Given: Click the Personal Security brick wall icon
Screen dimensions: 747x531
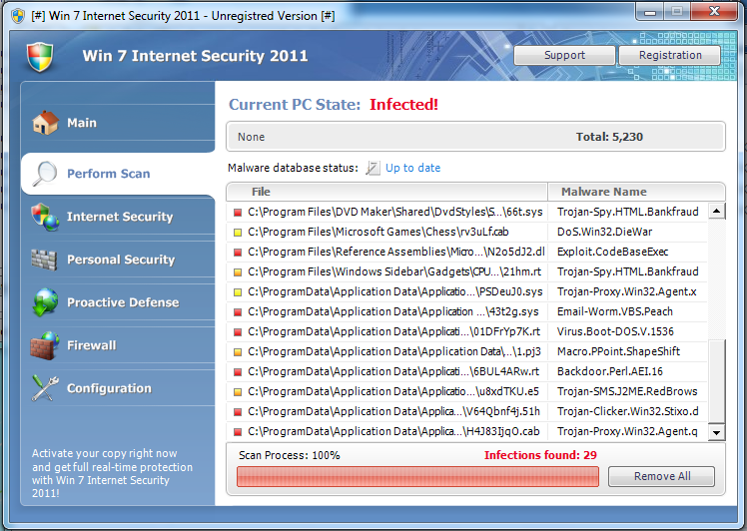Looking at the screenshot, I should point(45,260).
